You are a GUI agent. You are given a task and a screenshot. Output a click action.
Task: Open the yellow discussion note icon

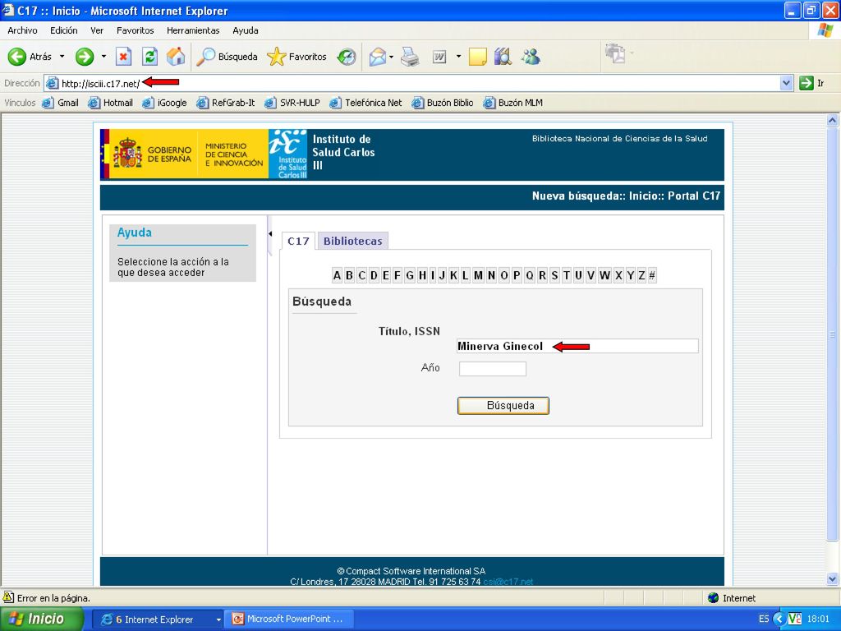click(x=477, y=57)
